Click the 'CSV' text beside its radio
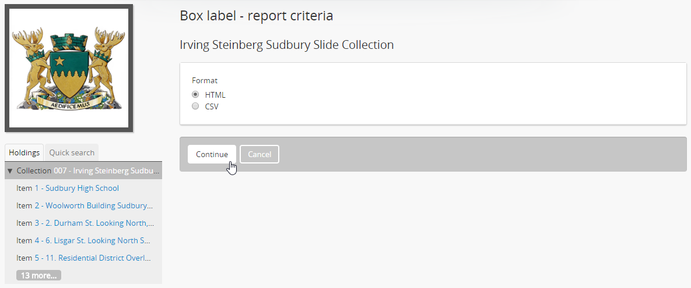Viewport: 691px width, 288px height. point(212,107)
